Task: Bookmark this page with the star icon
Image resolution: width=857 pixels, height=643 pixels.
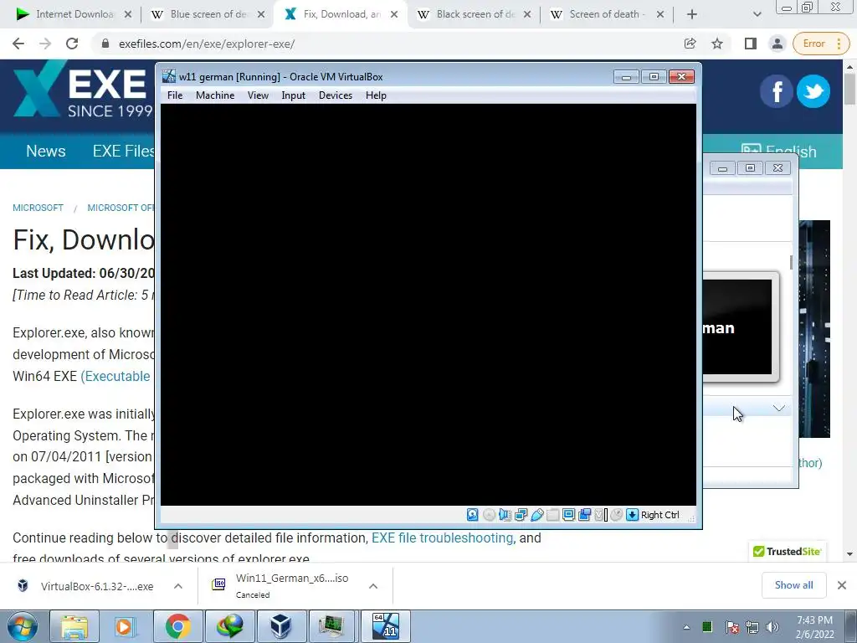Action: click(x=717, y=44)
